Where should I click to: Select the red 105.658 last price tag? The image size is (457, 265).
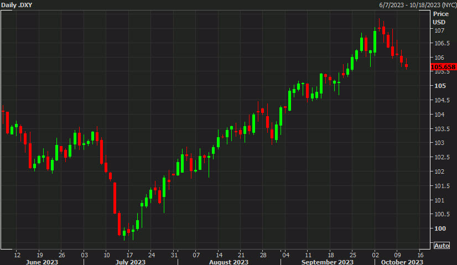point(443,67)
